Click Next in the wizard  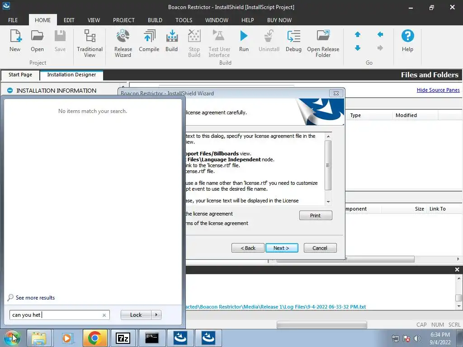(281, 248)
